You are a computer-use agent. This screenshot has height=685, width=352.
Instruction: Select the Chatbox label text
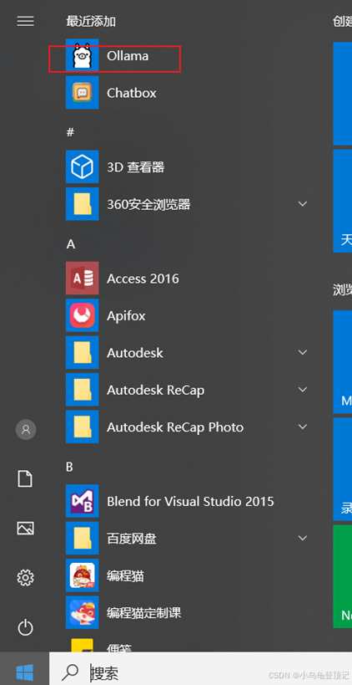132,93
